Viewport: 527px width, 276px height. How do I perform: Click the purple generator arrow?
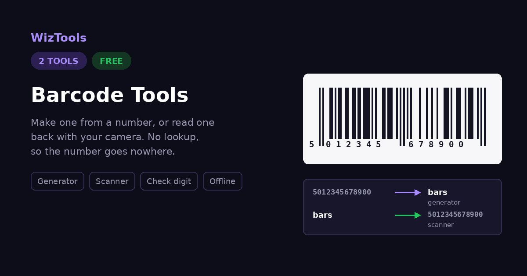tap(408, 192)
